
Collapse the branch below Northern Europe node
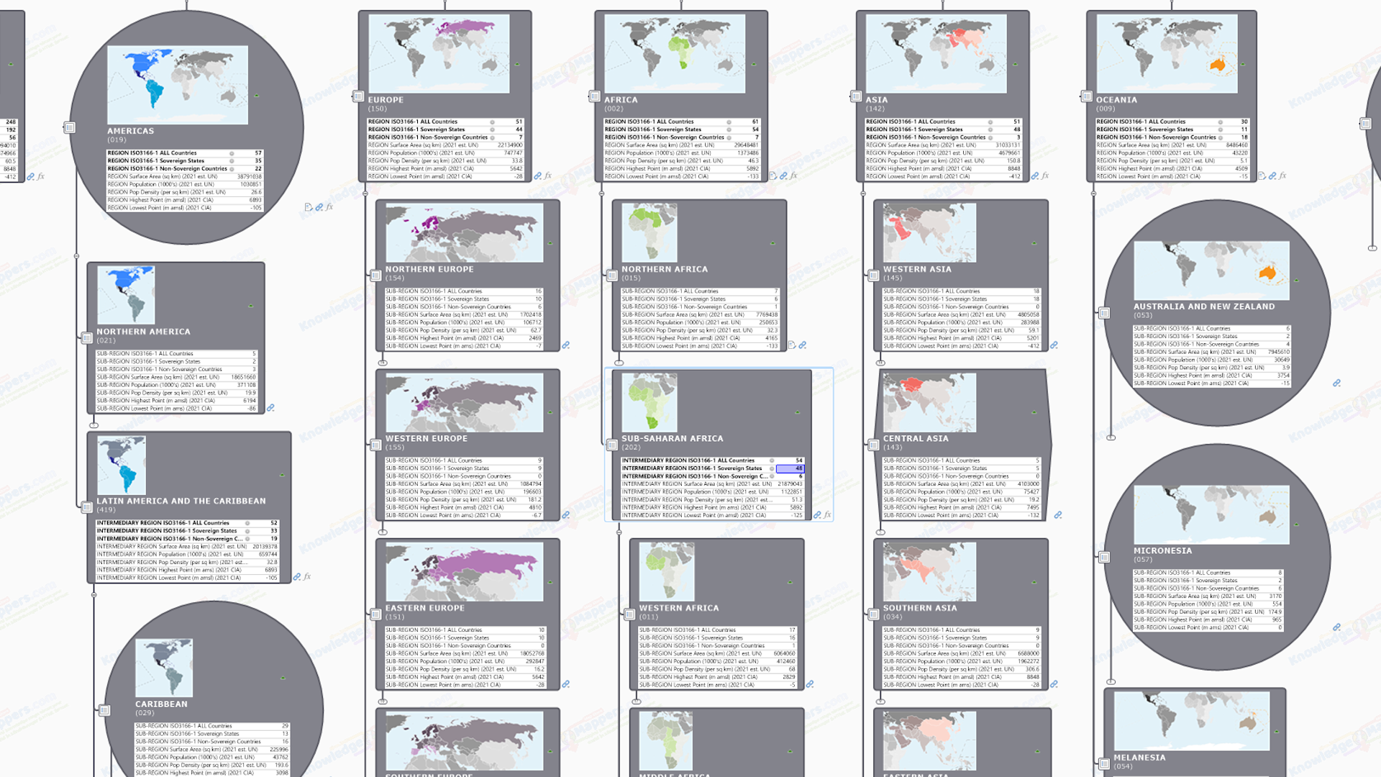point(383,363)
